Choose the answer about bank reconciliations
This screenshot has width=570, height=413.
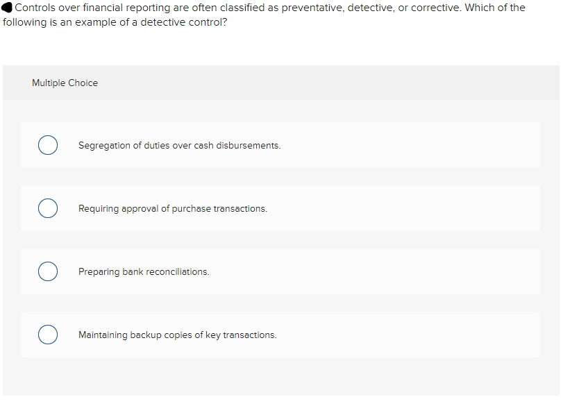point(144,271)
